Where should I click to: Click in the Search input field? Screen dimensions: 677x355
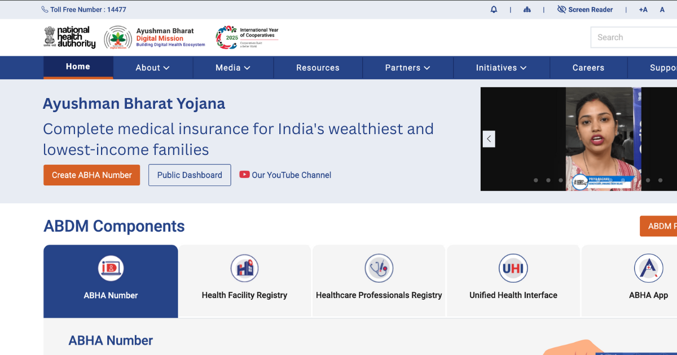point(634,37)
